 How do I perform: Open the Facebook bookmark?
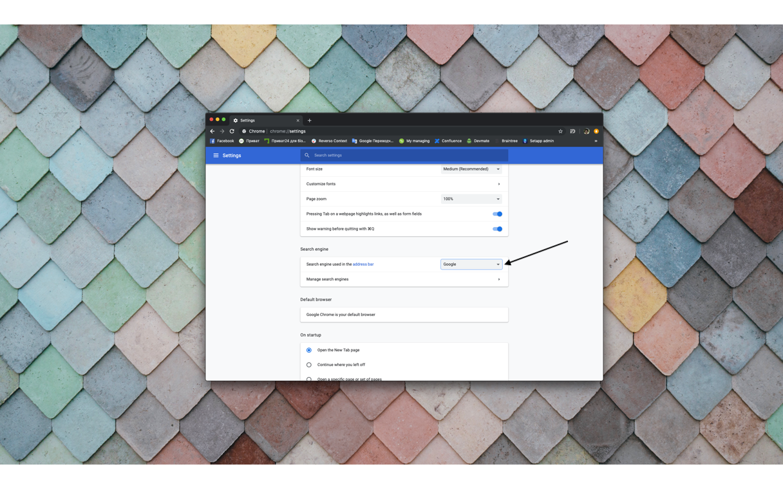[x=222, y=141]
